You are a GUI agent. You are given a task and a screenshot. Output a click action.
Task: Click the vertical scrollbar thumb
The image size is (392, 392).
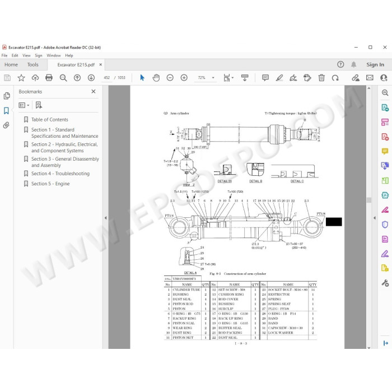(x=369, y=200)
